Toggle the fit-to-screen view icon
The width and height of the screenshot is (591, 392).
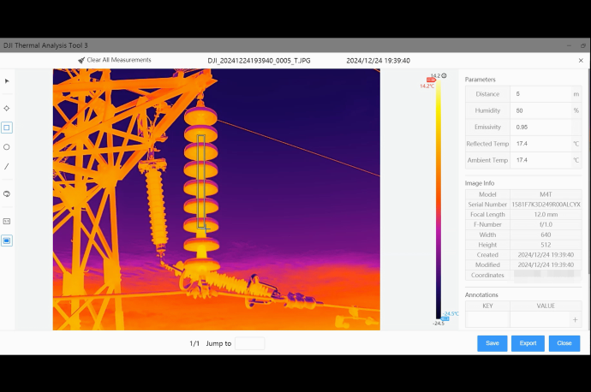pyautogui.click(x=7, y=241)
